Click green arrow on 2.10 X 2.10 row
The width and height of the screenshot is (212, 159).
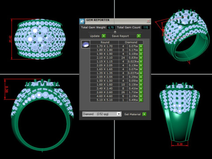(x=141, y=58)
